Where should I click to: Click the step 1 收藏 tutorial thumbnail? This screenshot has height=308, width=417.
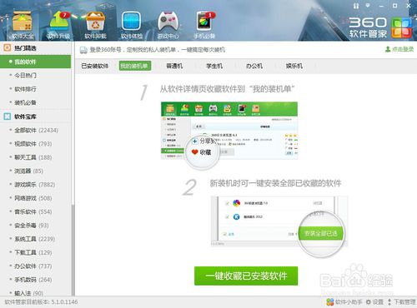click(229, 135)
